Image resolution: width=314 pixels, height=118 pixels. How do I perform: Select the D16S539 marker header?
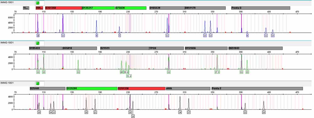pos(167,8)
